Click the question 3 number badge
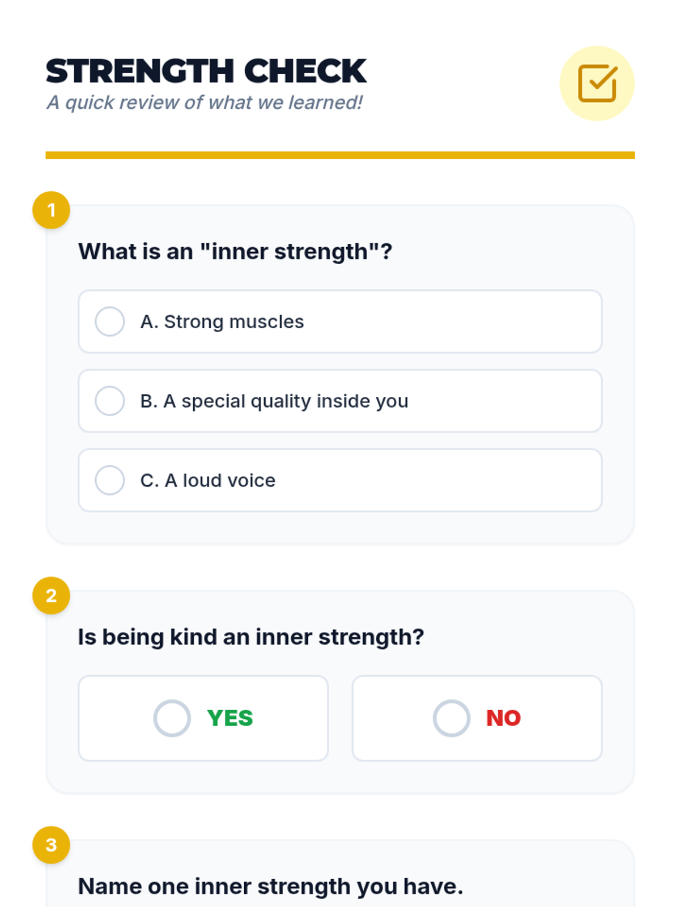 [52, 845]
